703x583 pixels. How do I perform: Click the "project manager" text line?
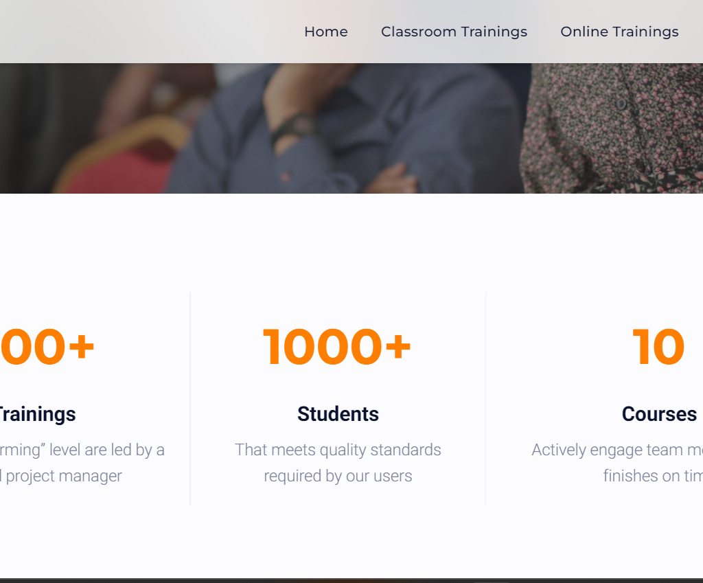point(61,477)
